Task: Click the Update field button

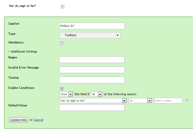Action: click(x=19, y=120)
